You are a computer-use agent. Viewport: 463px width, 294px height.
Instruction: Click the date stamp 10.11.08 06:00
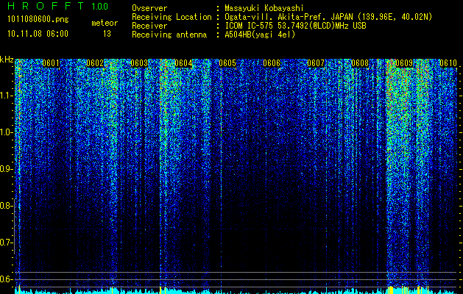coord(38,34)
